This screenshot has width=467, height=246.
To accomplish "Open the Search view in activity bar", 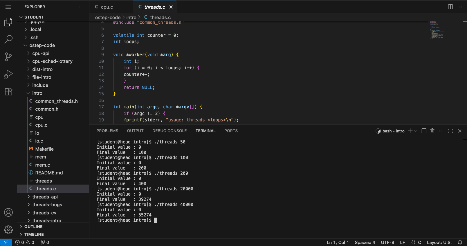I will tap(8, 39).
